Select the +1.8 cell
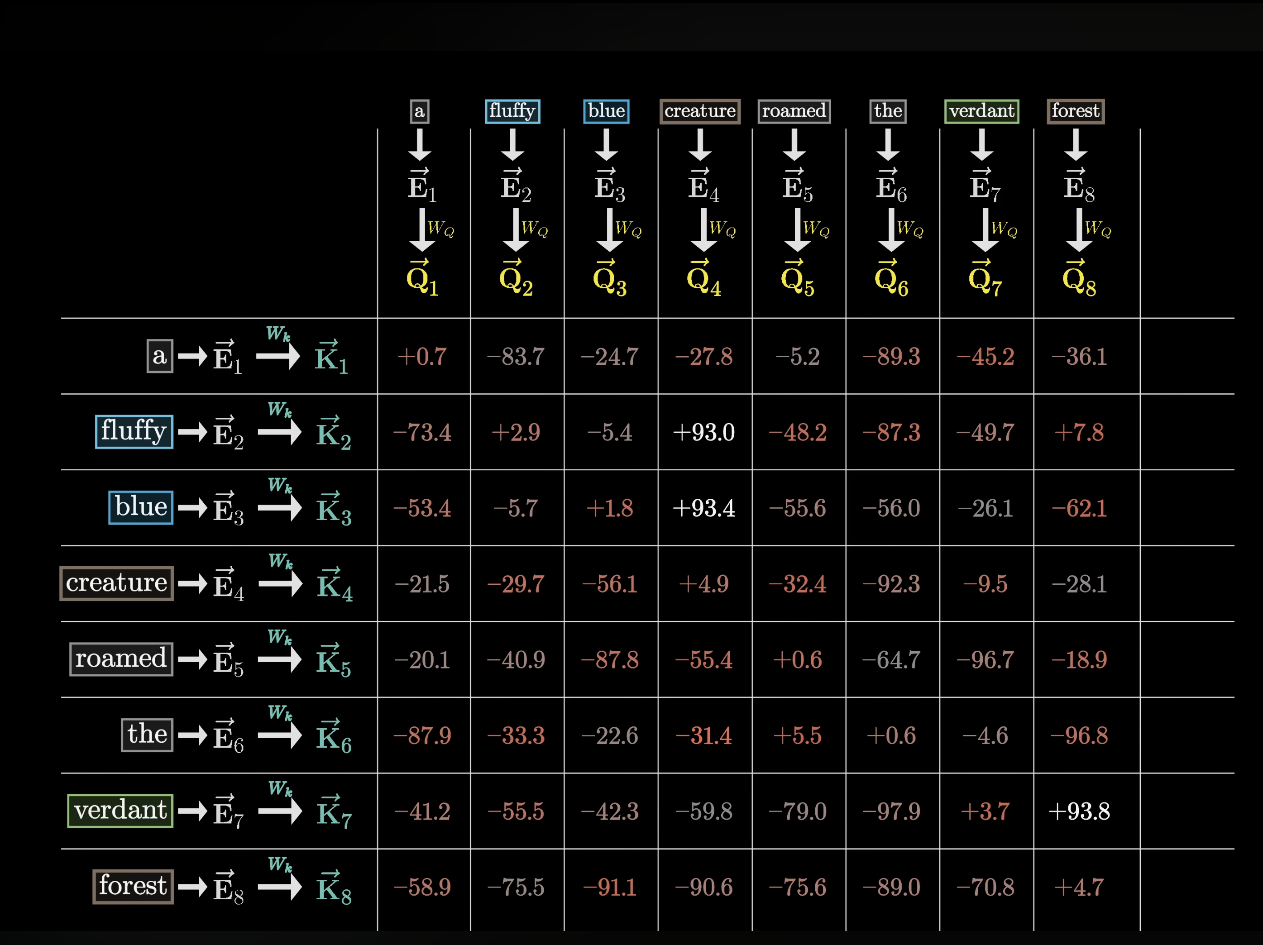The width and height of the screenshot is (1263, 945). point(609,508)
